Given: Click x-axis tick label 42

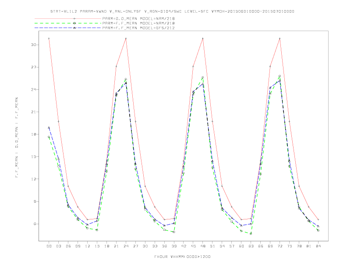Looking at the screenshot, I should pyautogui.click(x=184, y=246).
